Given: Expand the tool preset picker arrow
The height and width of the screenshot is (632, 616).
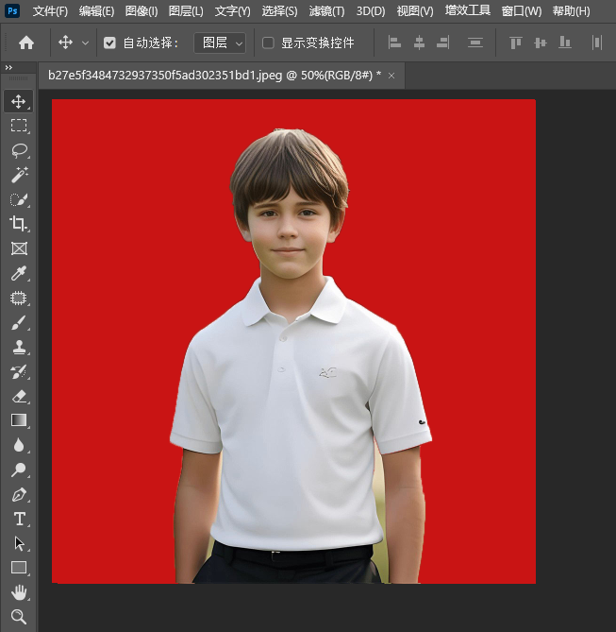Looking at the screenshot, I should [x=85, y=43].
